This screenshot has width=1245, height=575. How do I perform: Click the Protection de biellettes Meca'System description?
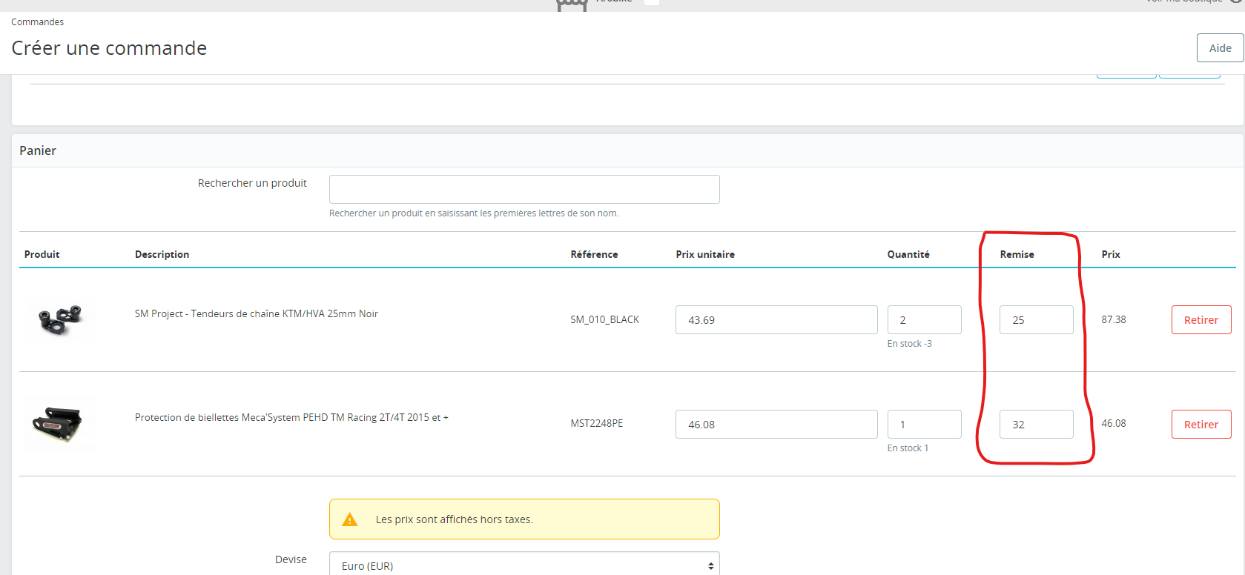pos(291,418)
